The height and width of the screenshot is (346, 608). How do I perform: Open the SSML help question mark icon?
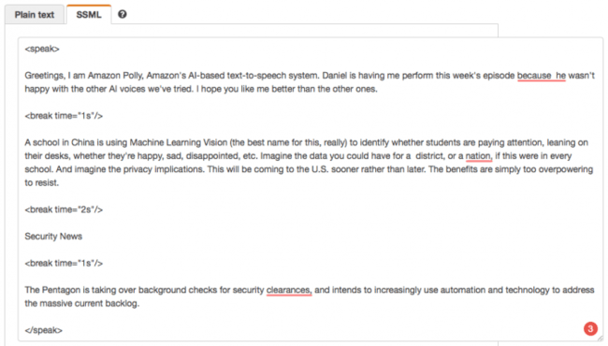pos(123,14)
